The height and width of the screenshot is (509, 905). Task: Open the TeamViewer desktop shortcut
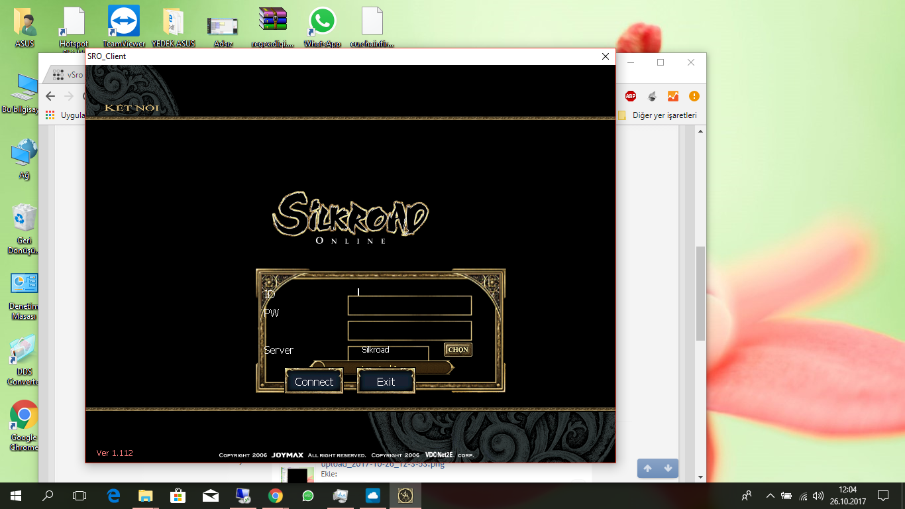pos(124,27)
